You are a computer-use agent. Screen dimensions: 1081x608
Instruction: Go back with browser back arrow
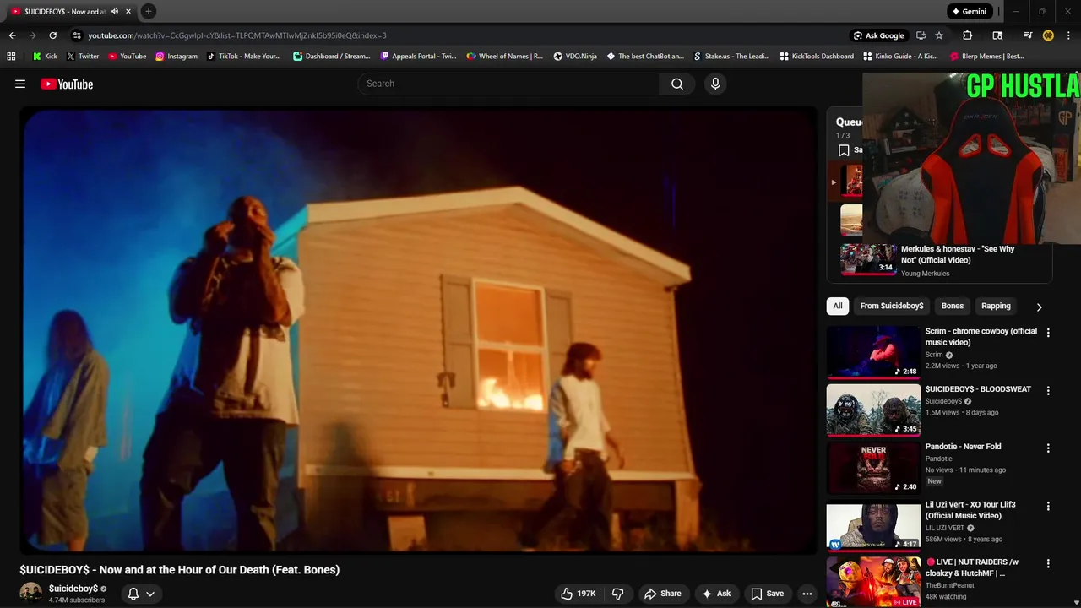12,35
